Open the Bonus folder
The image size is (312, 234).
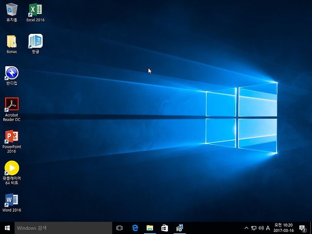tap(12, 44)
